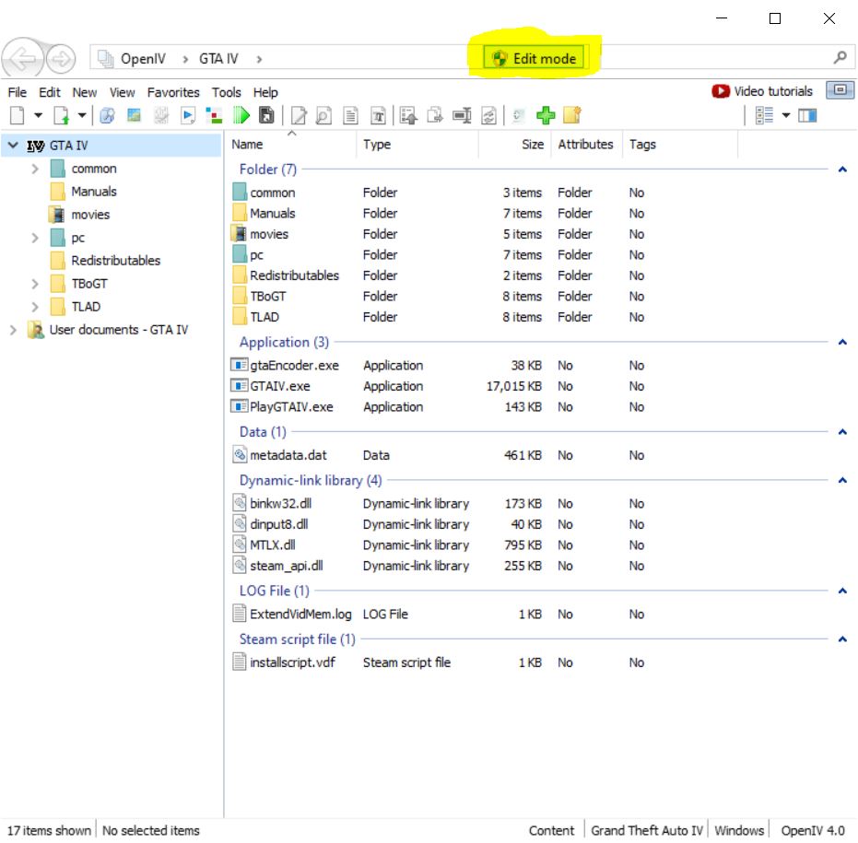Screen dimensions: 858x843
Task: Click the replace file swap-arrows icon
Action: point(488,115)
